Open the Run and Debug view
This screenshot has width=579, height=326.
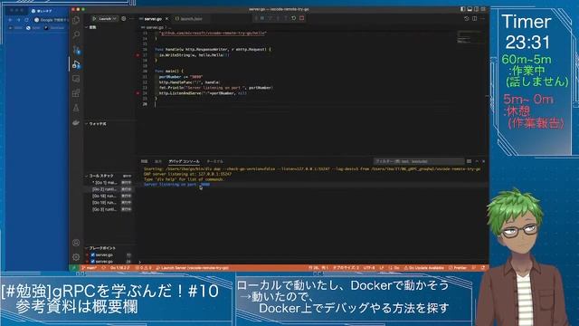pyautogui.click(x=76, y=64)
